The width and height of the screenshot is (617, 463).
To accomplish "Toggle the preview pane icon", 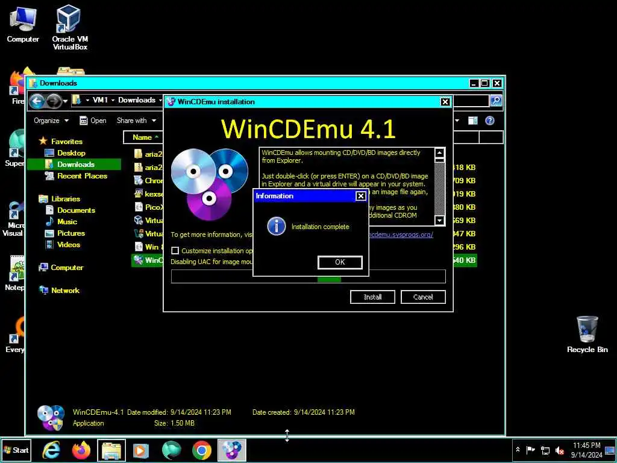I will tap(472, 121).
